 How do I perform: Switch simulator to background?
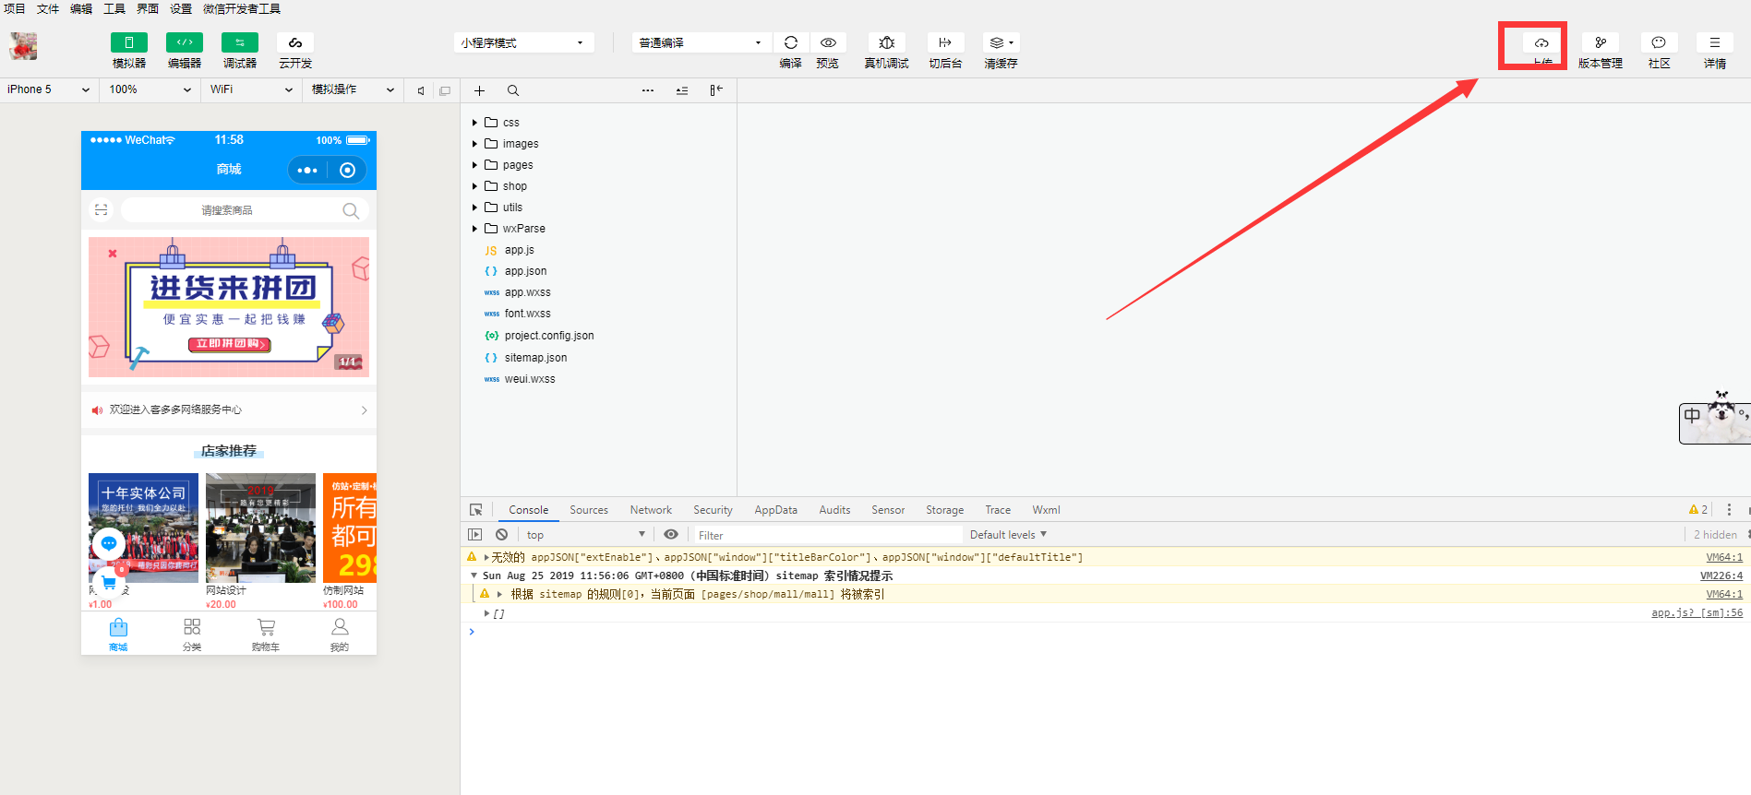945,42
